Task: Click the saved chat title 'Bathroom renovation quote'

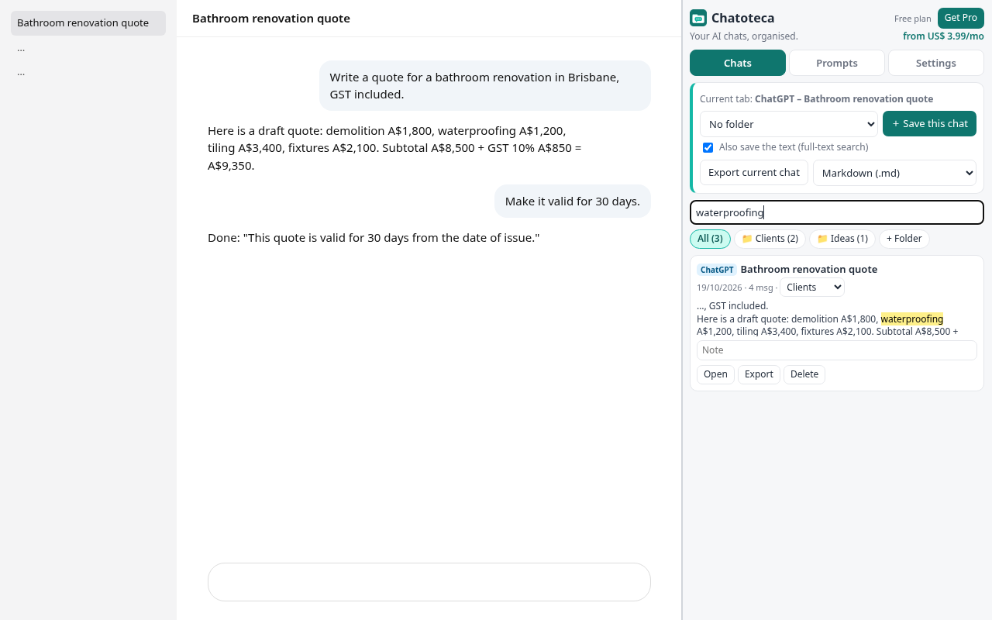Action: point(809,270)
